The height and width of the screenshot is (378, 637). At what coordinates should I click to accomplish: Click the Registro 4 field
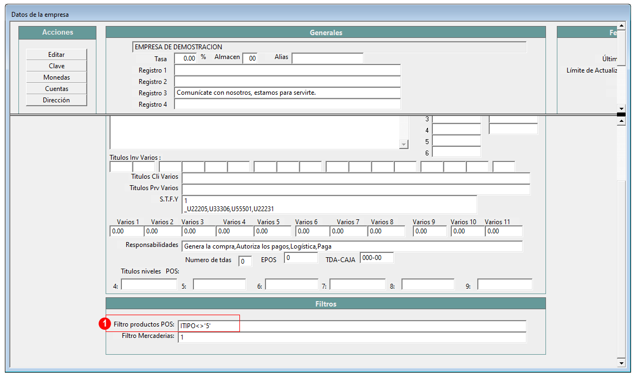point(287,104)
